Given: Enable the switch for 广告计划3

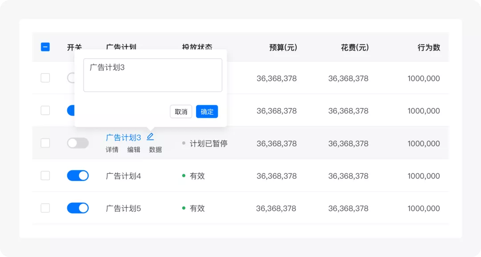Looking at the screenshot, I should [x=78, y=143].
